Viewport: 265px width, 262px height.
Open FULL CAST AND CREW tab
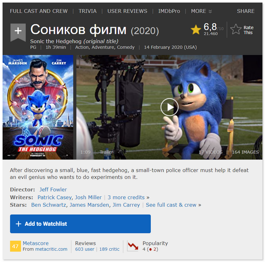[x=39, y=11]
